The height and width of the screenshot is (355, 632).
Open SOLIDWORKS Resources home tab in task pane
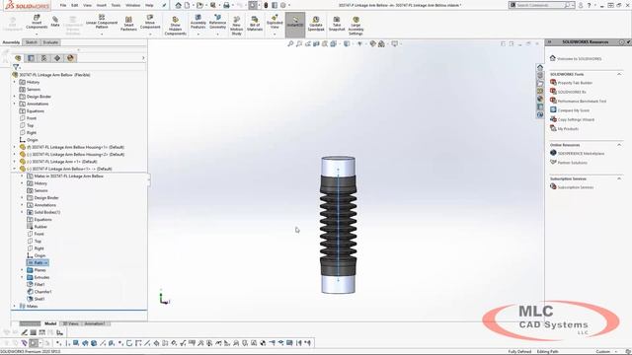pos(540,67)
